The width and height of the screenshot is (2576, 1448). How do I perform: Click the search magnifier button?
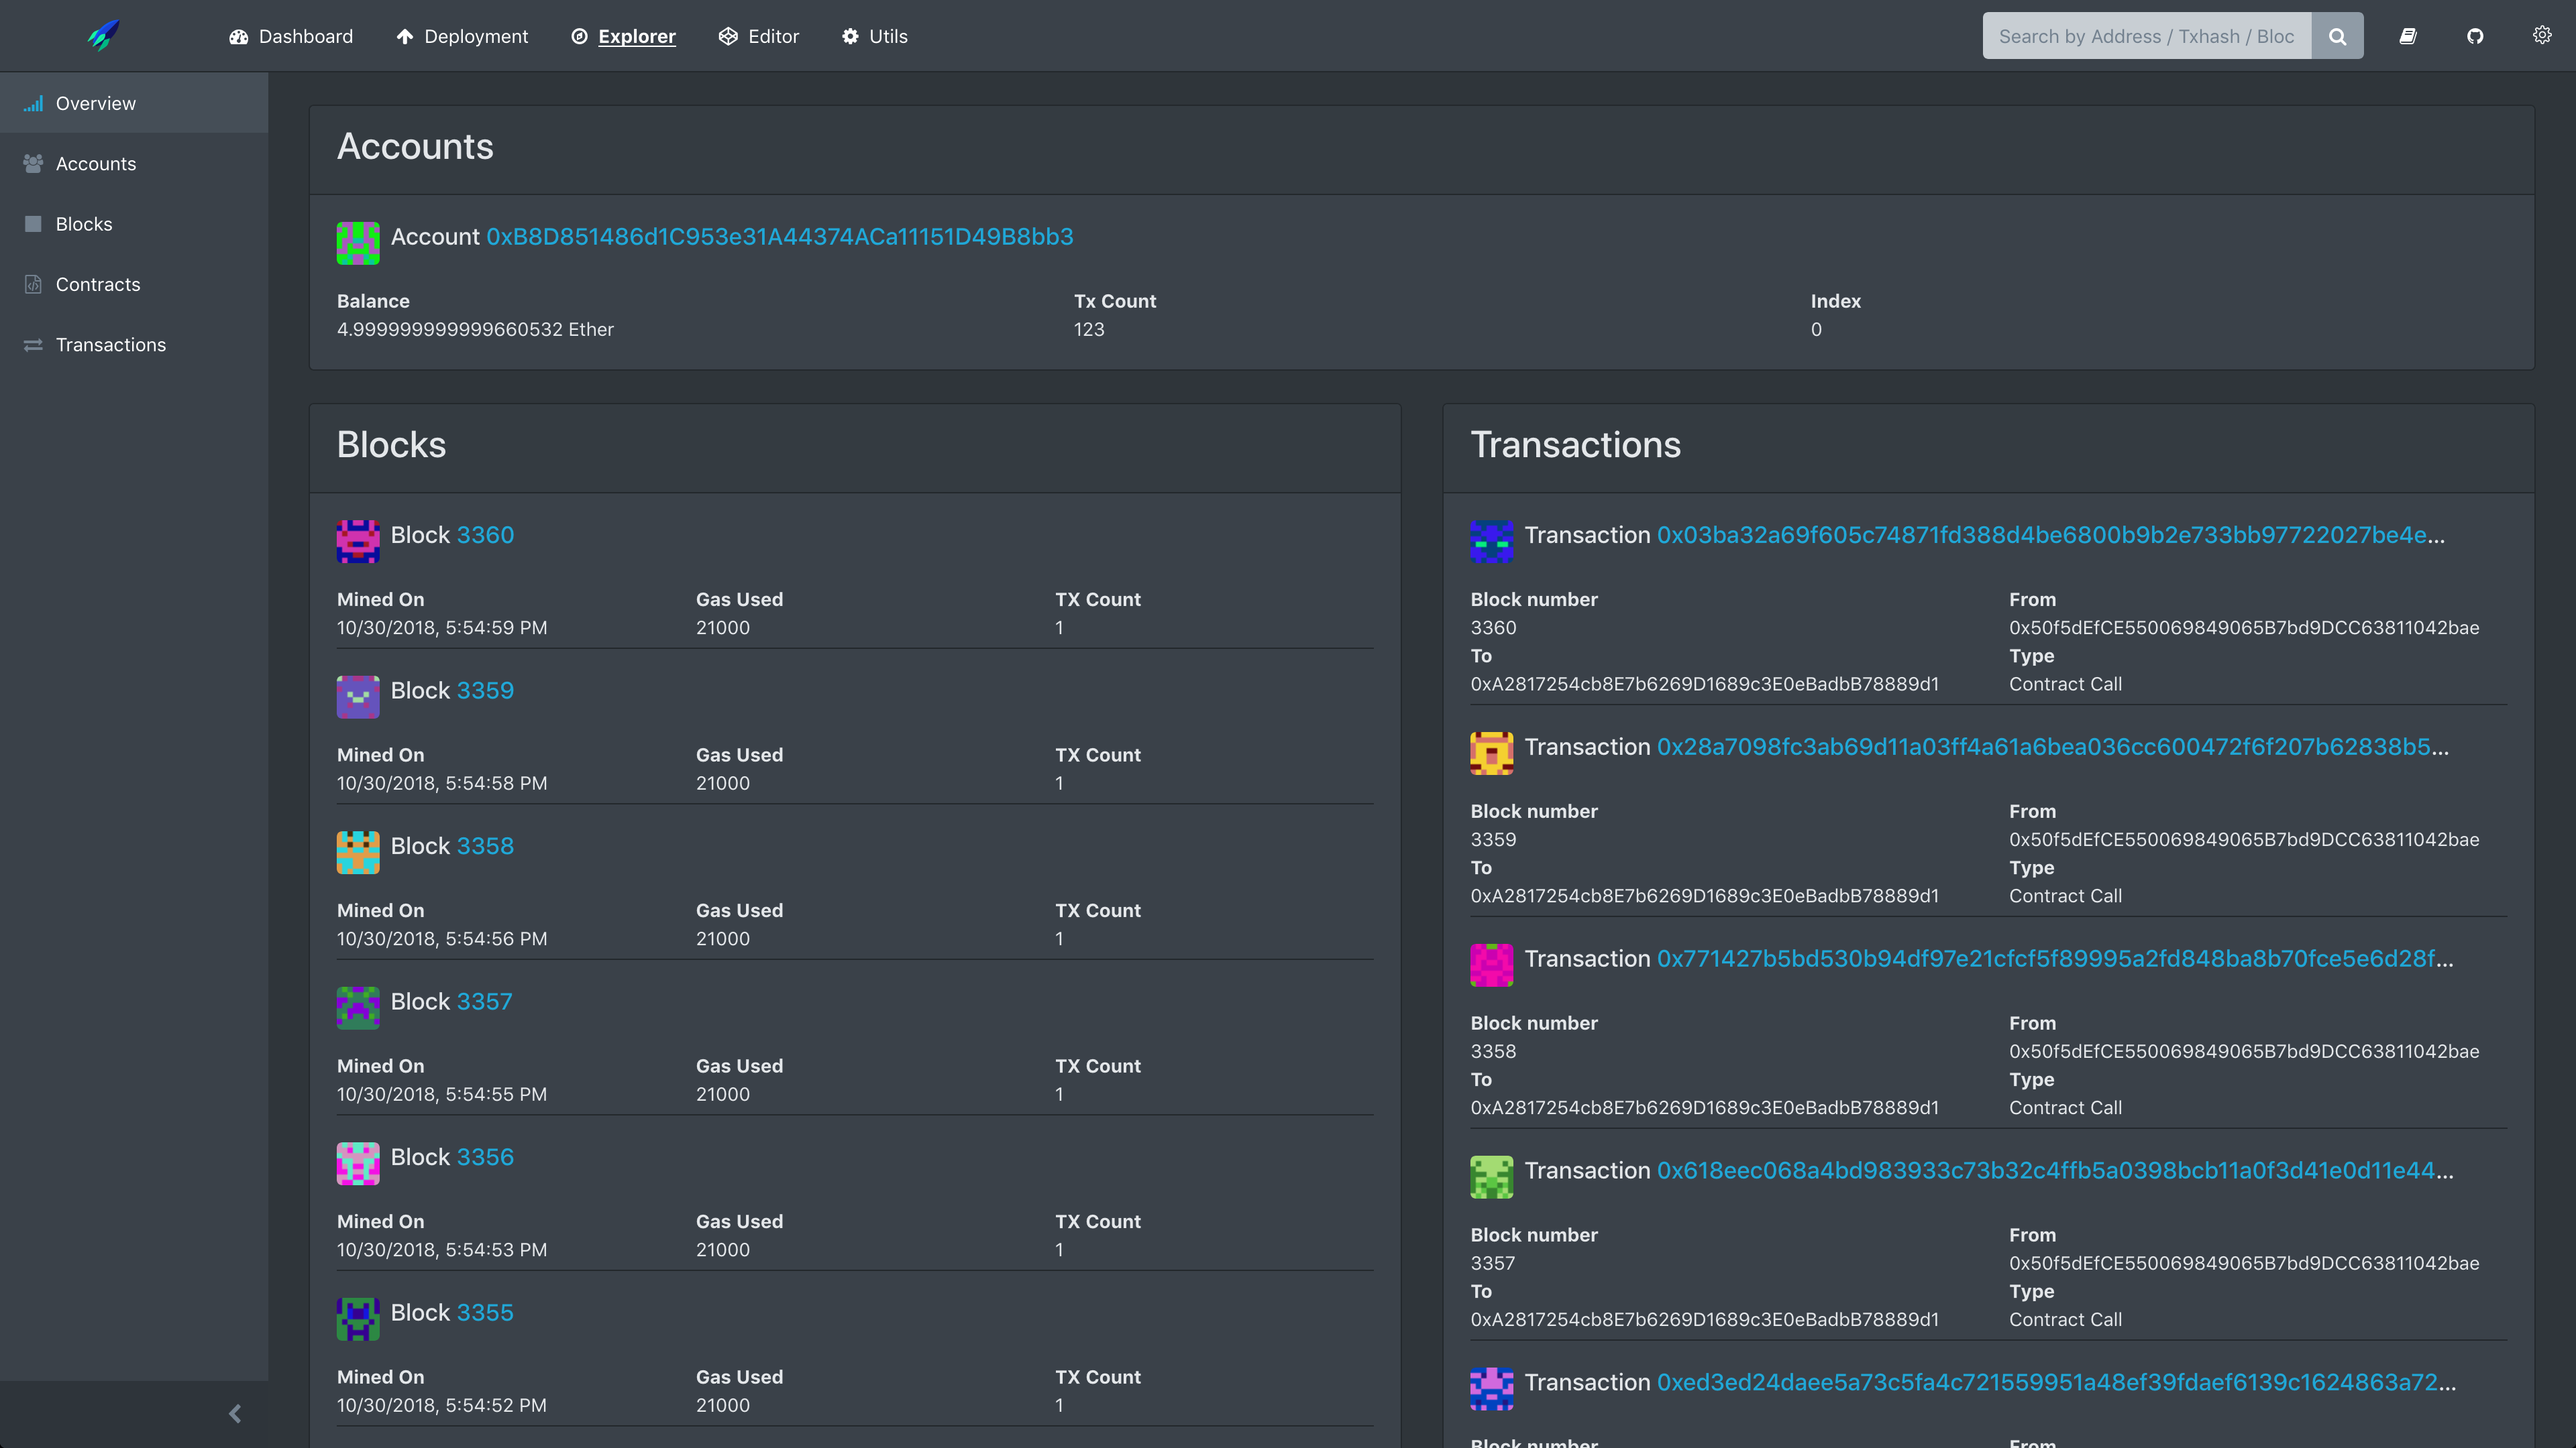click(x=2337, y=36)
